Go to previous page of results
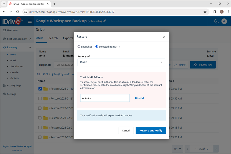The image size is (231, 154). [x=187, y=149]
